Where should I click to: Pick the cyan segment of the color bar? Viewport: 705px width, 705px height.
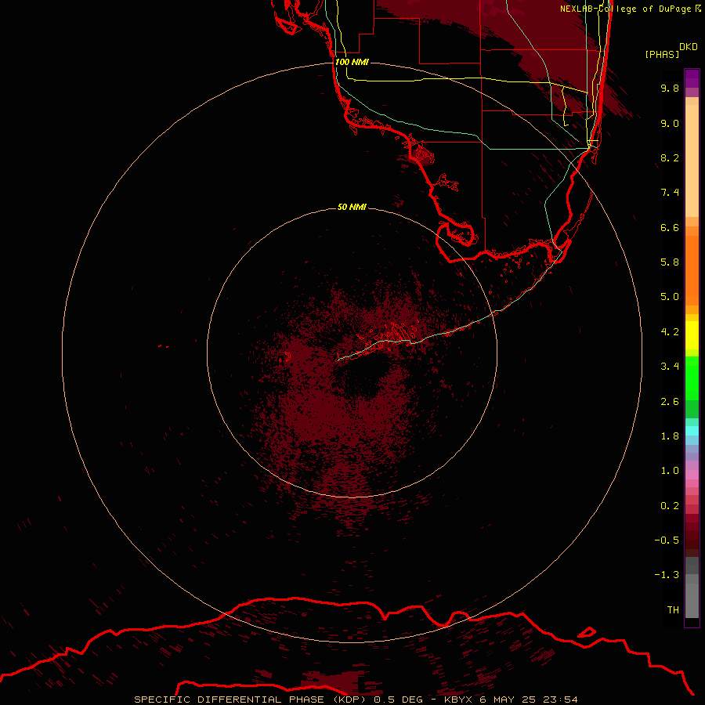click(x=692, y=431)
